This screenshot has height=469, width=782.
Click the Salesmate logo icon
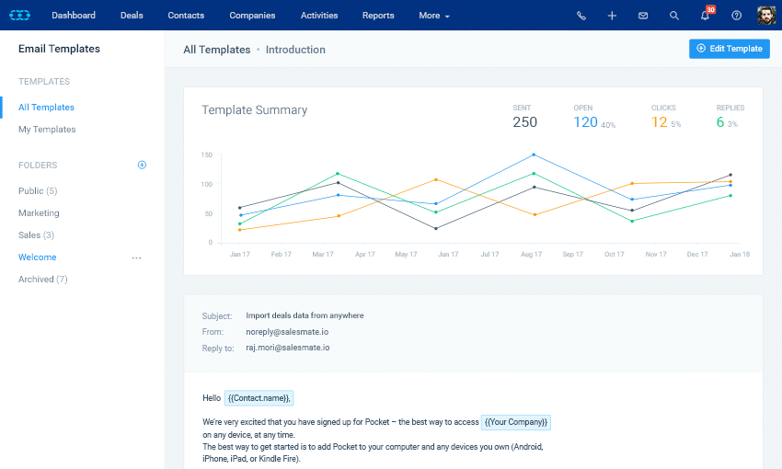(x=20, y=16)
